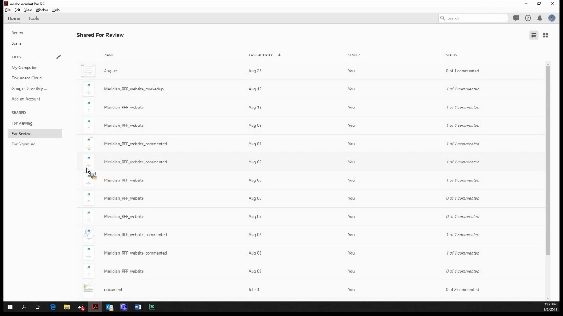Select My Computer in sidebar
The height and width of the screenshot is (316, 563).
point(24,68)
